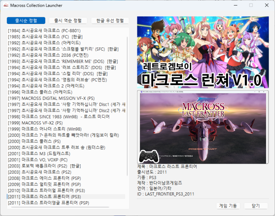Click the PS3 controller icon on the screenshot
Viewport: 275px width, 216px height.
148,156
